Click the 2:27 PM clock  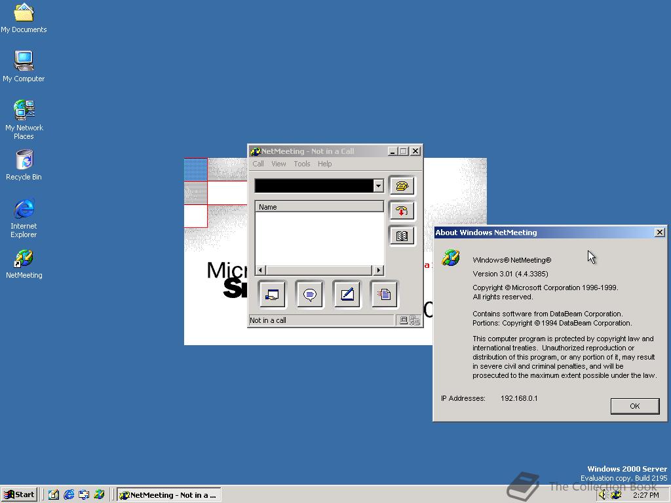click(x=645, y=495)
